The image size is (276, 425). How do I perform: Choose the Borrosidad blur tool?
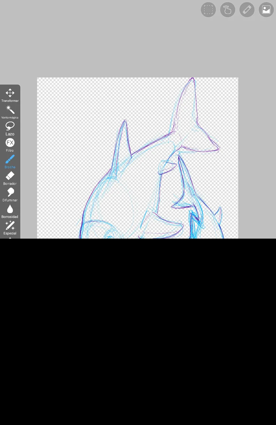click(10, 212)
